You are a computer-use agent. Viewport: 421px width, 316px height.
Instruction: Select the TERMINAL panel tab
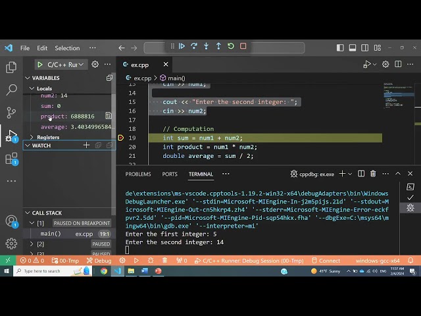point(201,174)
